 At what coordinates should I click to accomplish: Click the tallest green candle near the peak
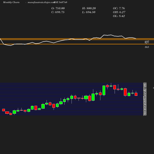coord(104,90)
